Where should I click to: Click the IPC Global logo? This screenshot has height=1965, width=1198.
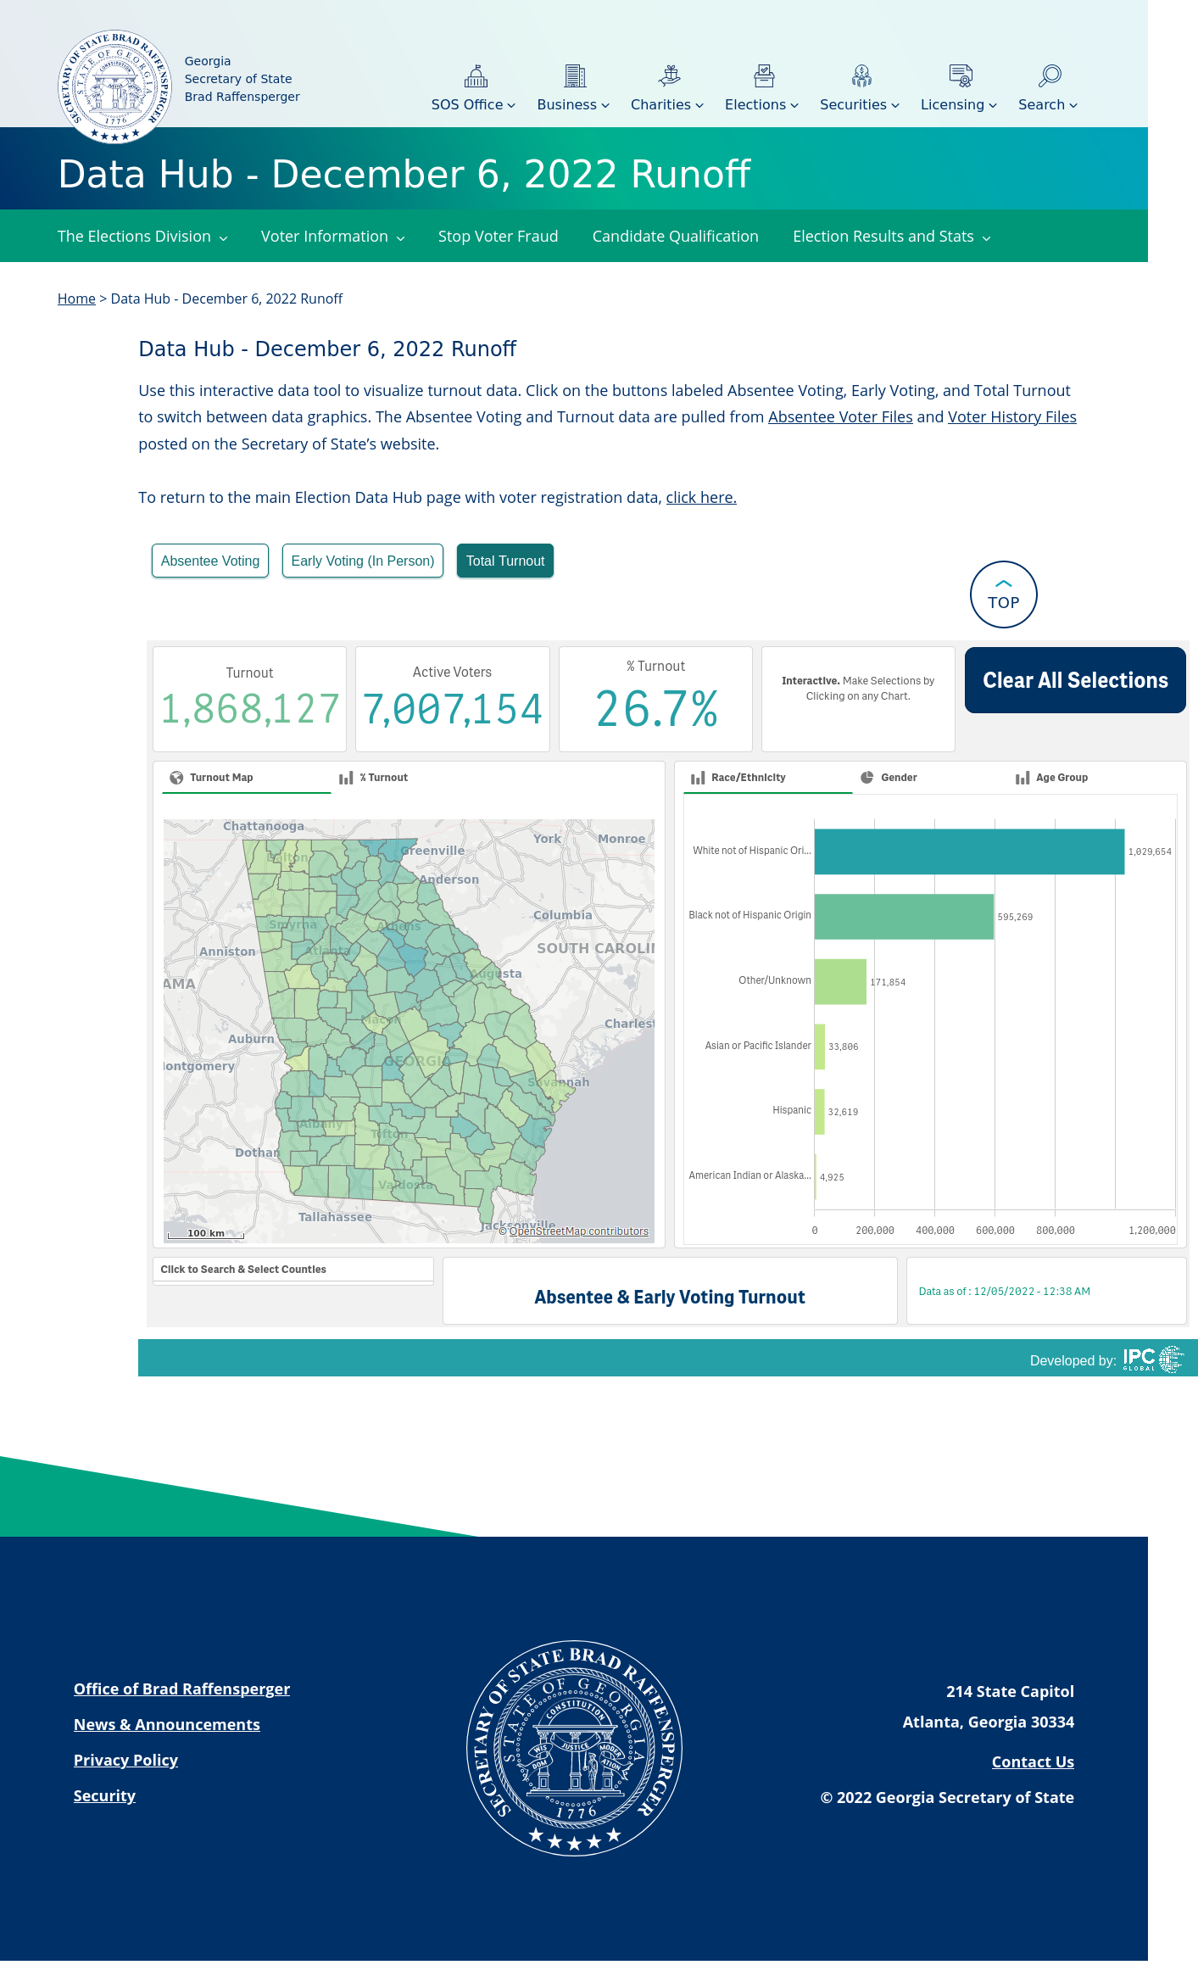pyautogui.click(x=1153, y=1359)
